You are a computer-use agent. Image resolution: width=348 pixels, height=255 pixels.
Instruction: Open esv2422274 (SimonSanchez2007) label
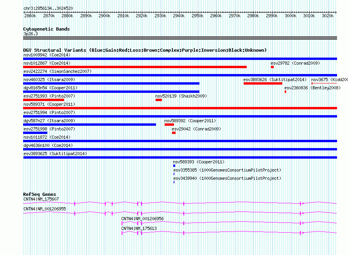[x=57, y=71]
